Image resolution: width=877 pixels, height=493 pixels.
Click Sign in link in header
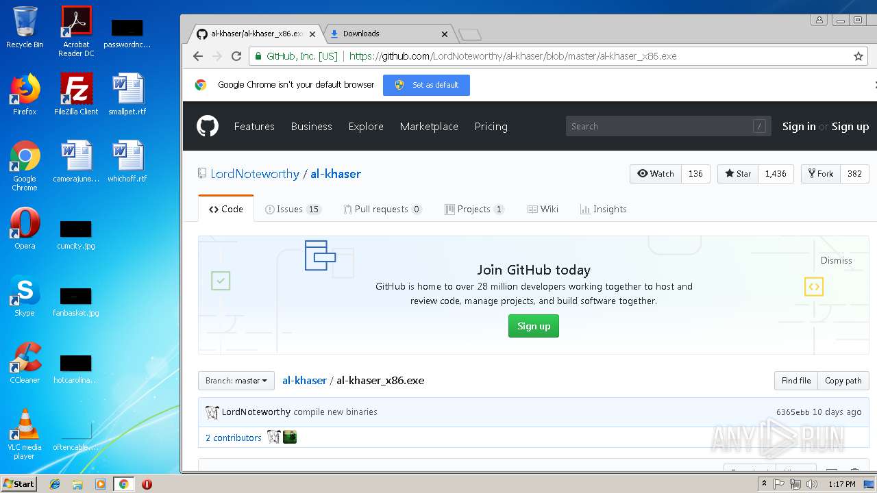point(799,126)
